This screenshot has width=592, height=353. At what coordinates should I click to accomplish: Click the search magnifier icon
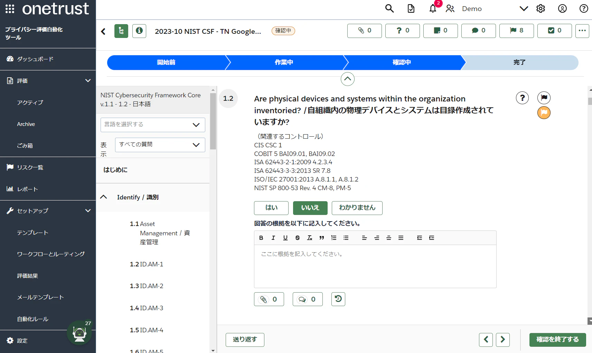click(x=389, y=9)
